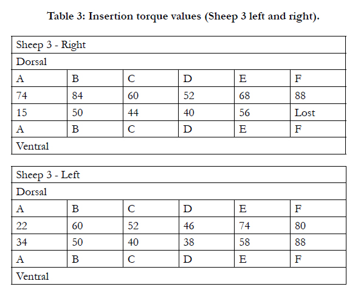Click the Table 3 caption title

click(x=183, y=16)
